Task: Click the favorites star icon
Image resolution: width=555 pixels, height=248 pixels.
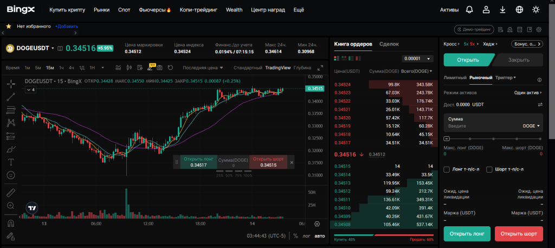Action: (9, 26)
